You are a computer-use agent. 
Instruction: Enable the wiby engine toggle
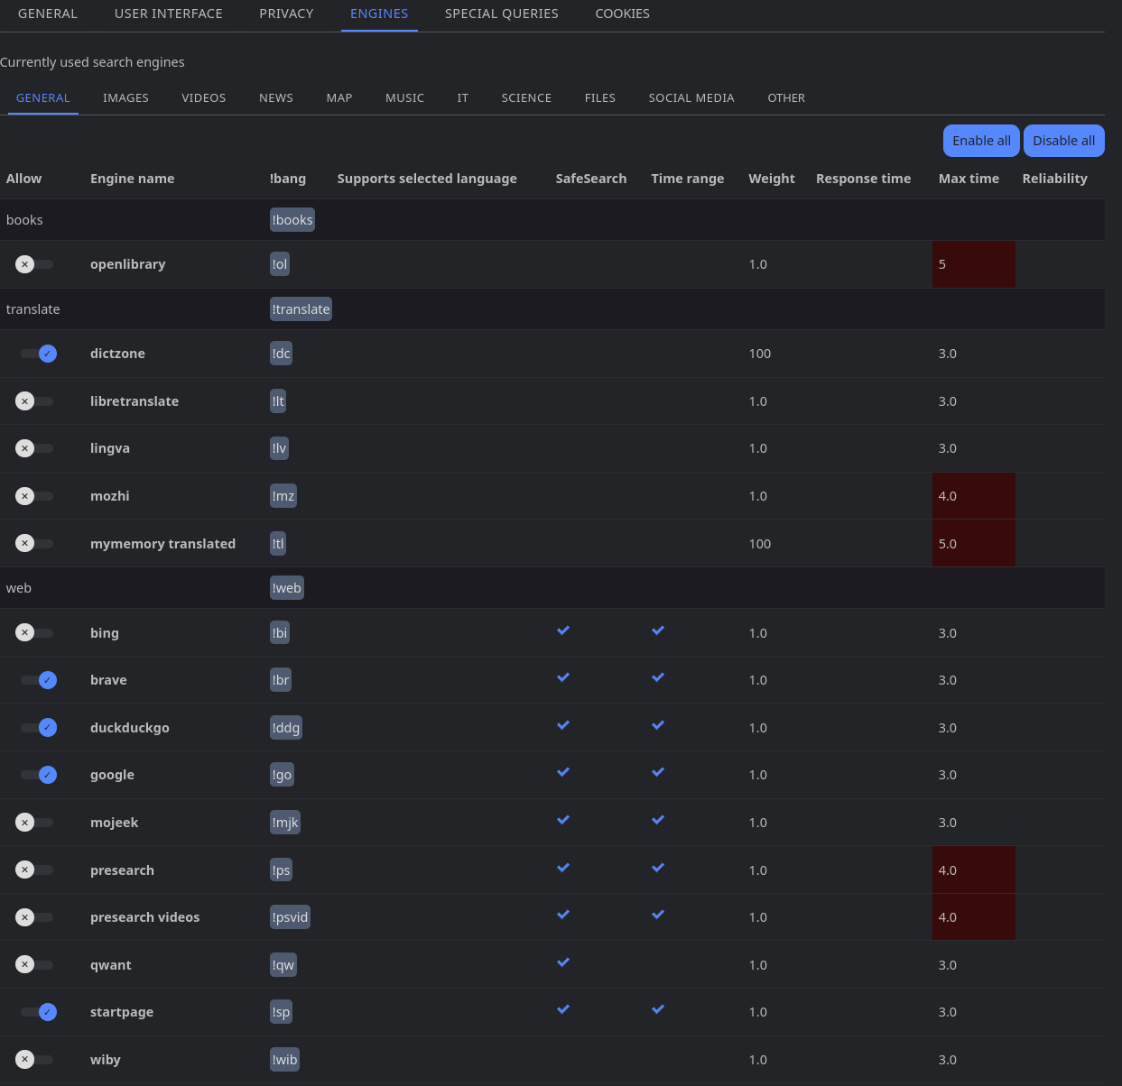(34, 1060)
